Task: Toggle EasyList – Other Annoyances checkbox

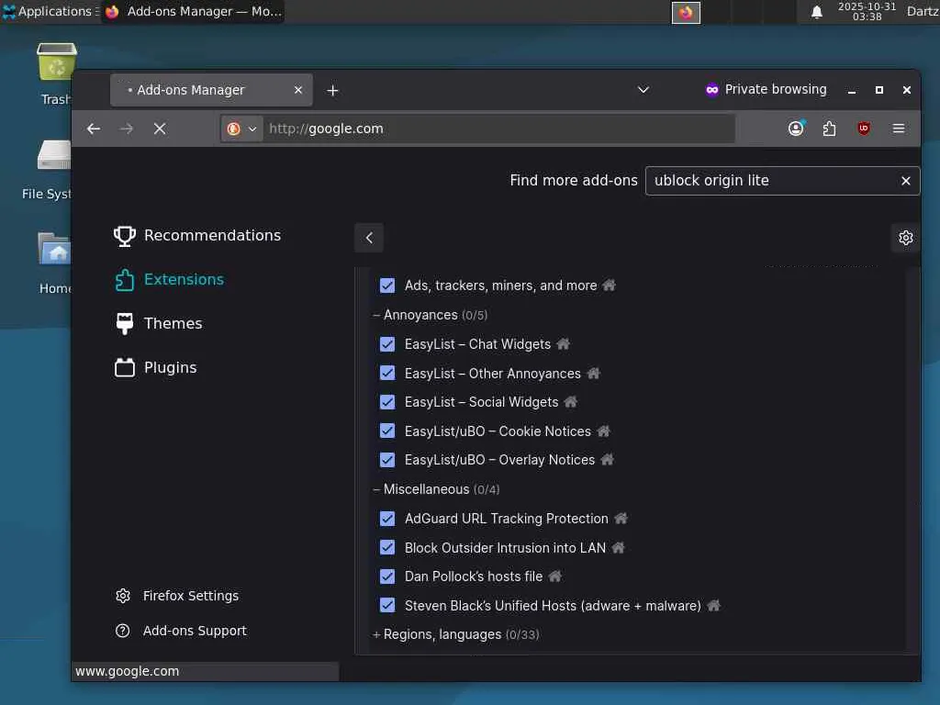Action: click(387, 373)
